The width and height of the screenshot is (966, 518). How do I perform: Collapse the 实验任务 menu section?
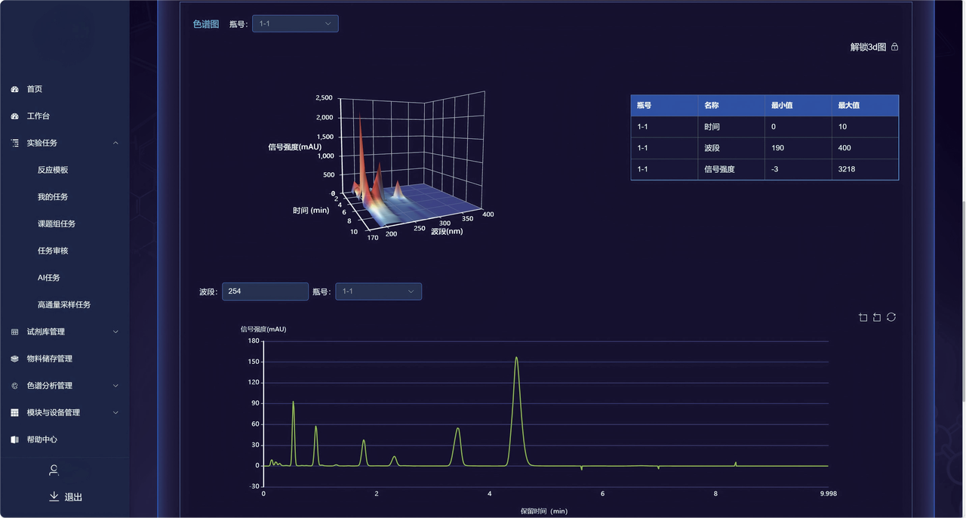[x=115, y=143]
